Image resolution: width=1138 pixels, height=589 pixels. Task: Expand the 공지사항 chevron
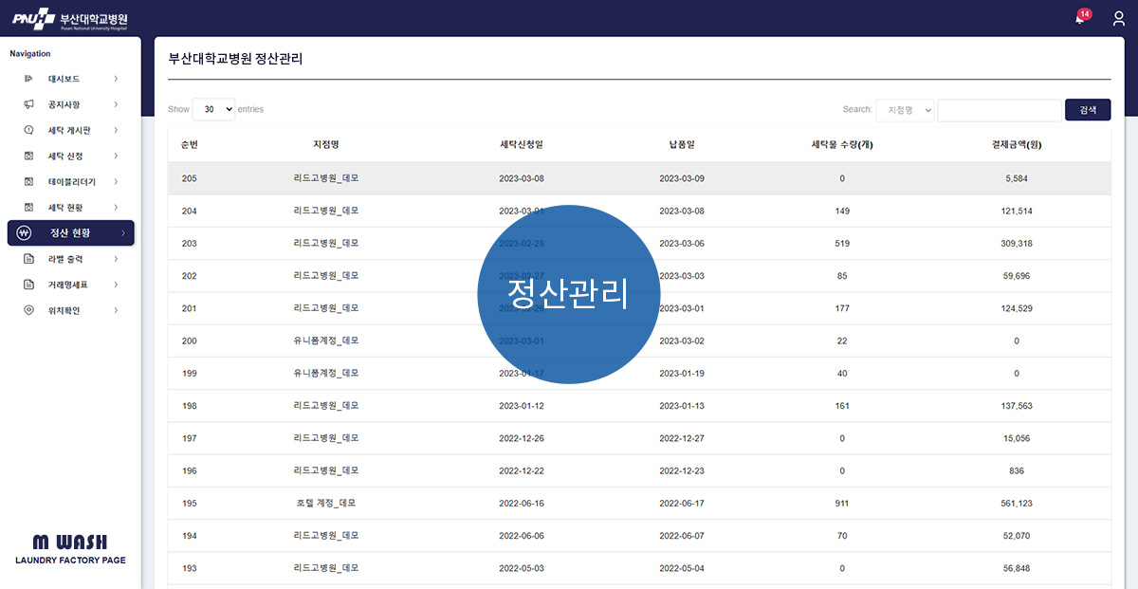(116, 104)
